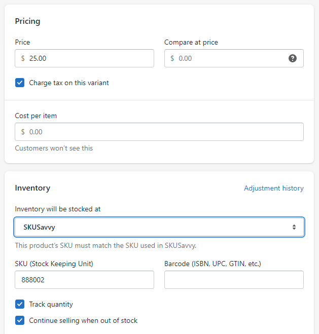Uncheck the Charge tax on this variant checkbox

(x=20, y=83)
